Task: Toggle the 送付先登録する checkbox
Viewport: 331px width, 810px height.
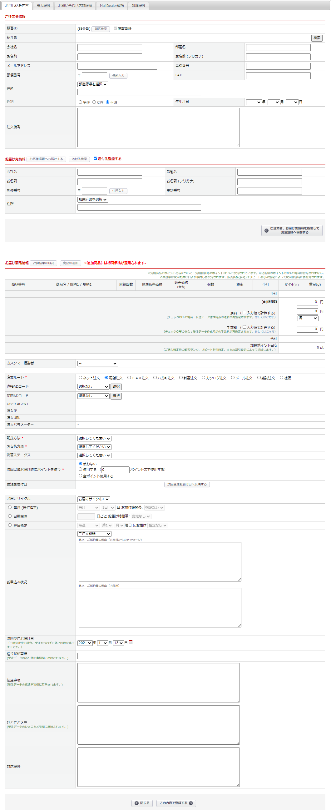Action: [x=96, y=158]
